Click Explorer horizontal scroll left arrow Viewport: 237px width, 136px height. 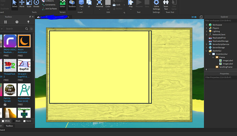(x=206, y=70)
